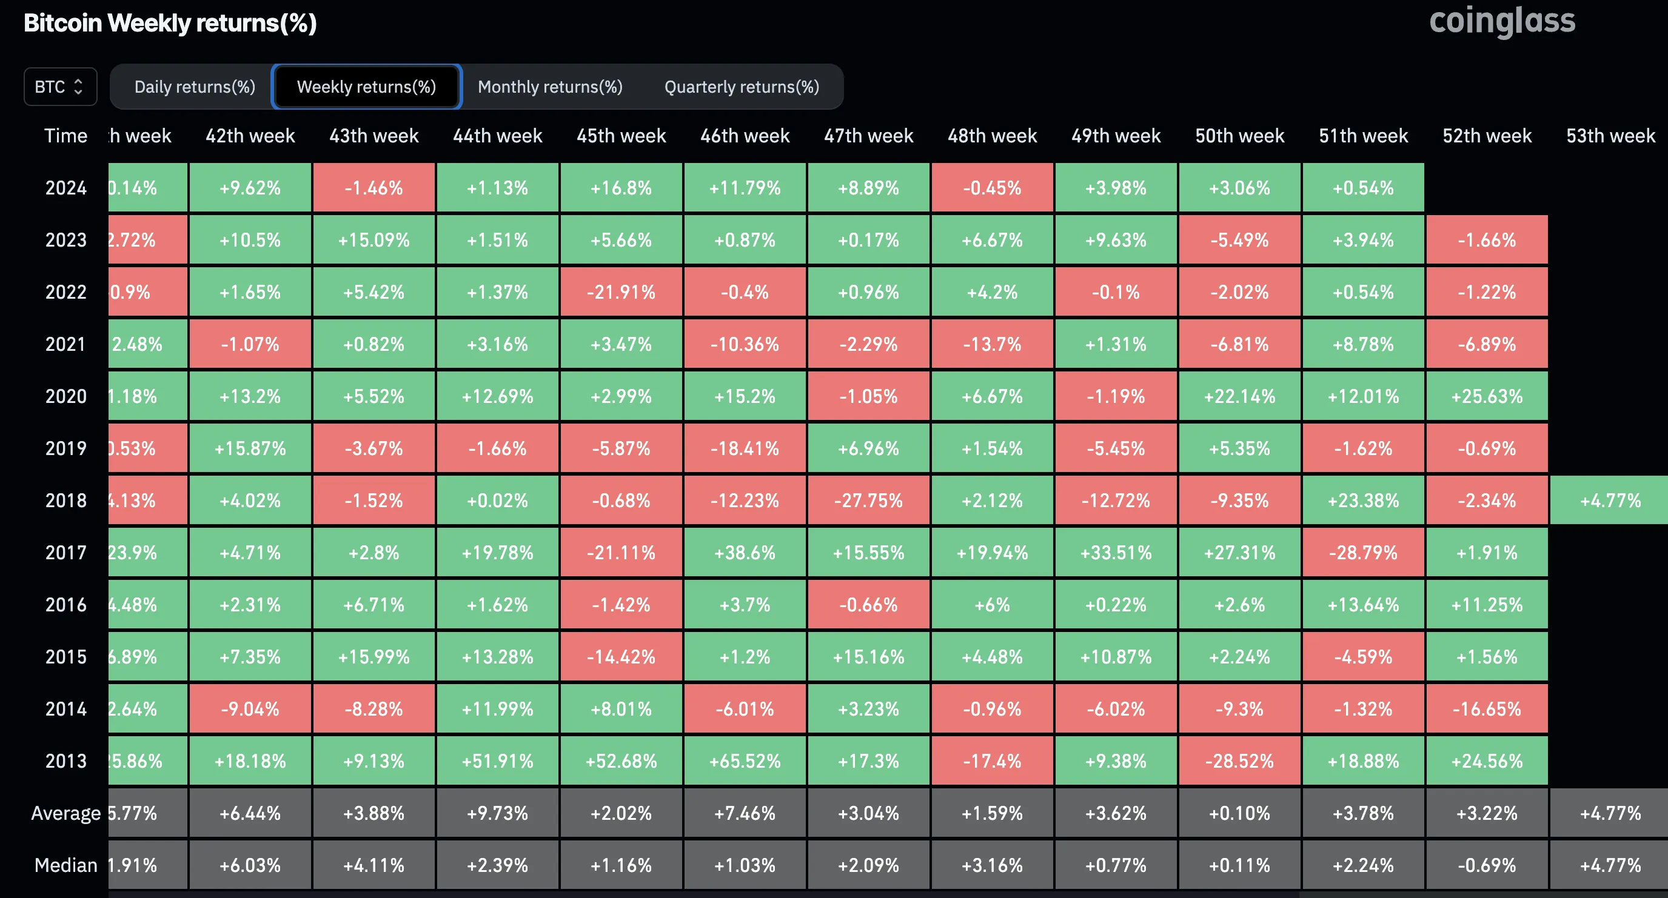Click the Median row label

pos(65,865)
